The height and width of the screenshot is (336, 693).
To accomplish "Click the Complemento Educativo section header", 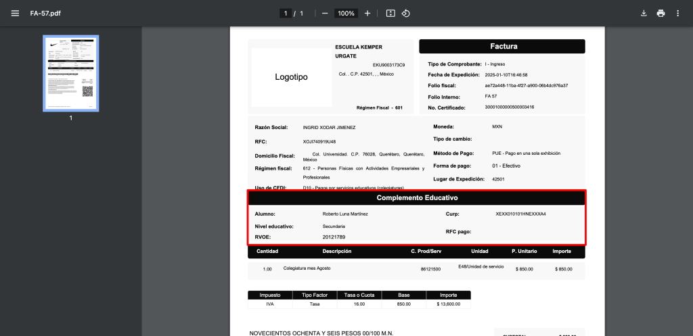I will tap(417, 198).
